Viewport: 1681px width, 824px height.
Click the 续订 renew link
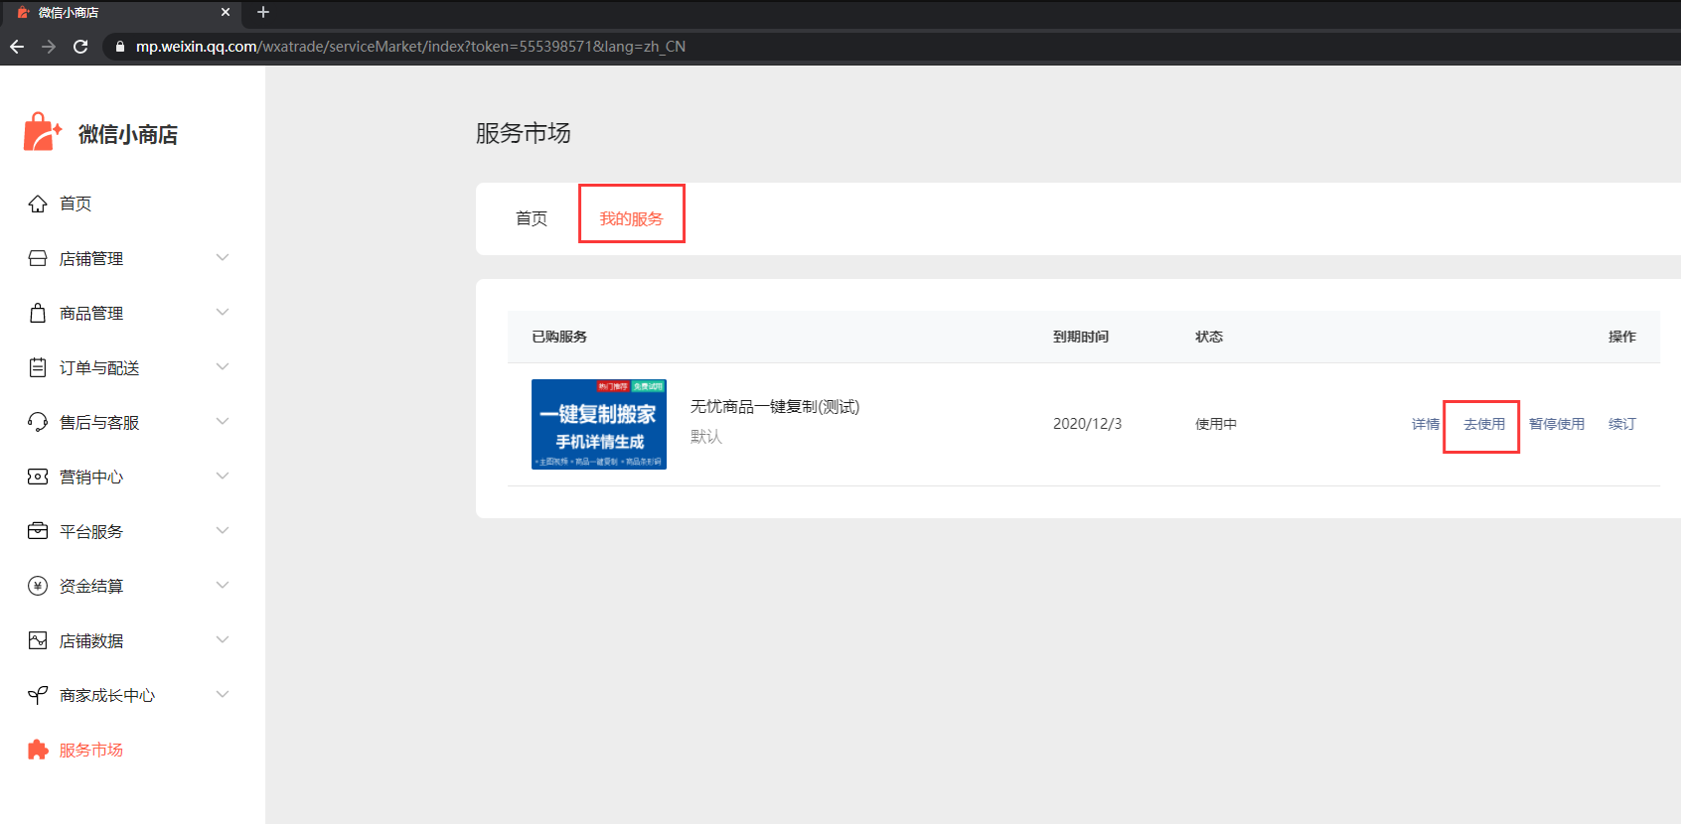pos(1622,424)
